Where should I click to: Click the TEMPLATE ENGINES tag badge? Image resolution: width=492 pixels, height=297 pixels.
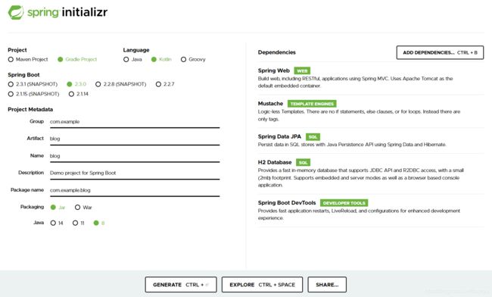(312, 104)
